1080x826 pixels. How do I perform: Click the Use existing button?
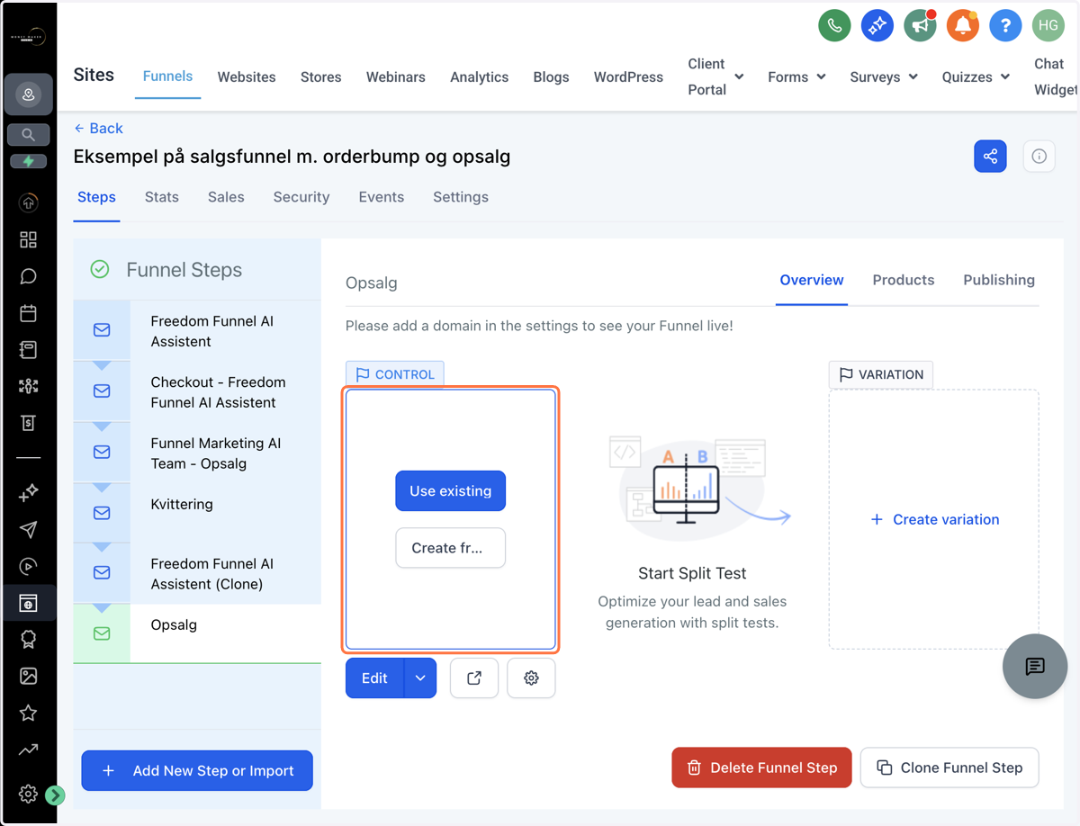[x=450, y=490]
